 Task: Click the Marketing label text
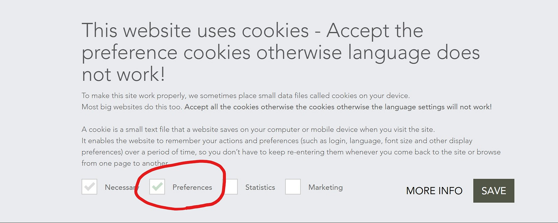[x=326, y=187]
